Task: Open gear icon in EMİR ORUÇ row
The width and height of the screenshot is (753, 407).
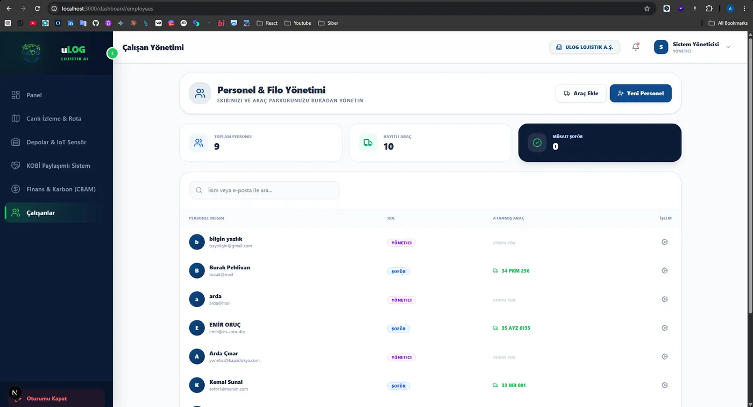Action: (664, 328)
